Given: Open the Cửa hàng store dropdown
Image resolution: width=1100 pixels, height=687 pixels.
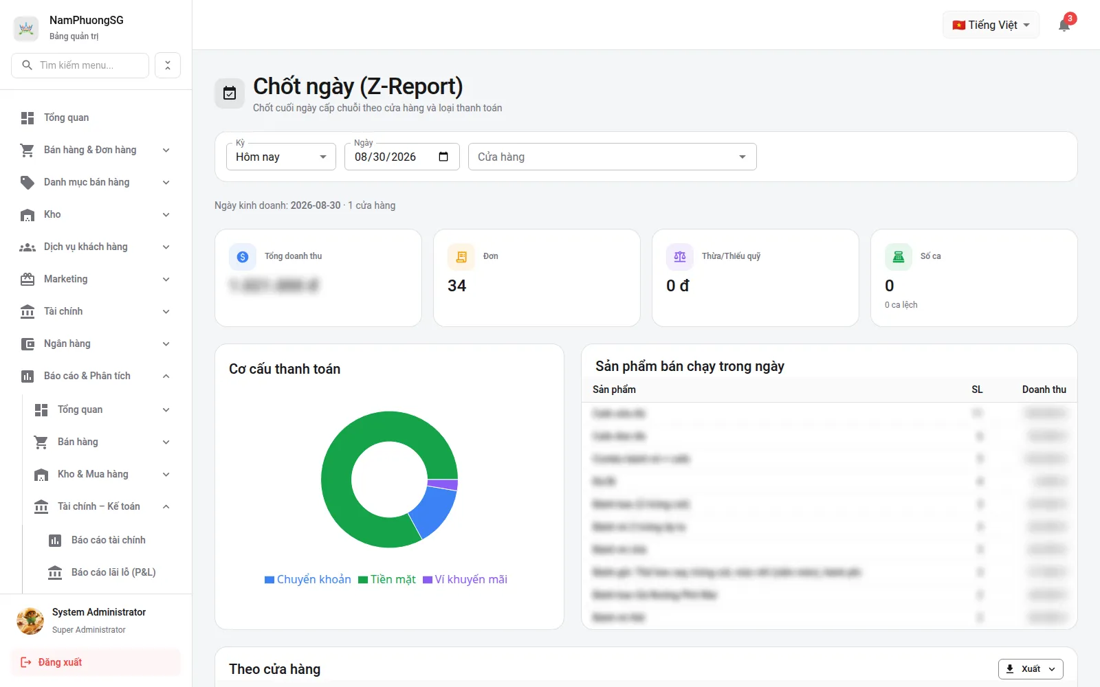Looking at the screenshot, I should (613, 157).
